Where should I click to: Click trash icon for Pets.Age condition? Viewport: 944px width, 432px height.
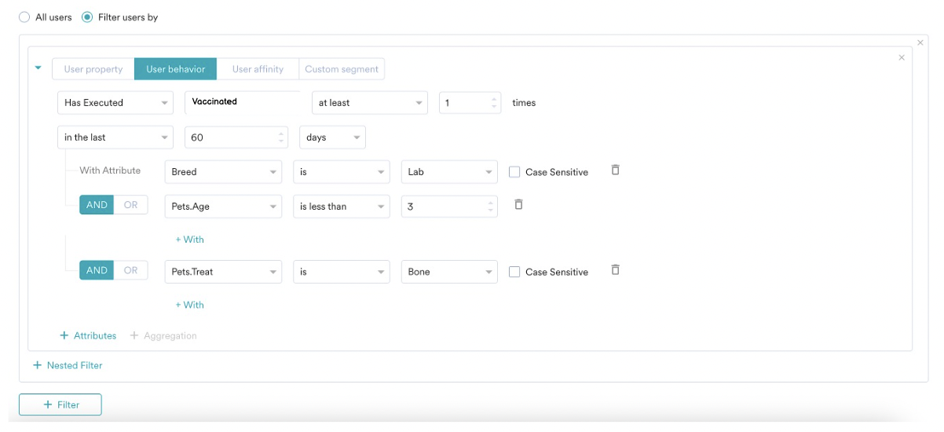[x=518, y=205]
